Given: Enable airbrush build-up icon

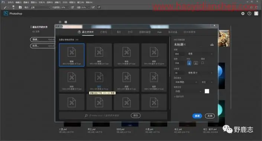Looking at the screenshot, I should click(x=93, y=7).
